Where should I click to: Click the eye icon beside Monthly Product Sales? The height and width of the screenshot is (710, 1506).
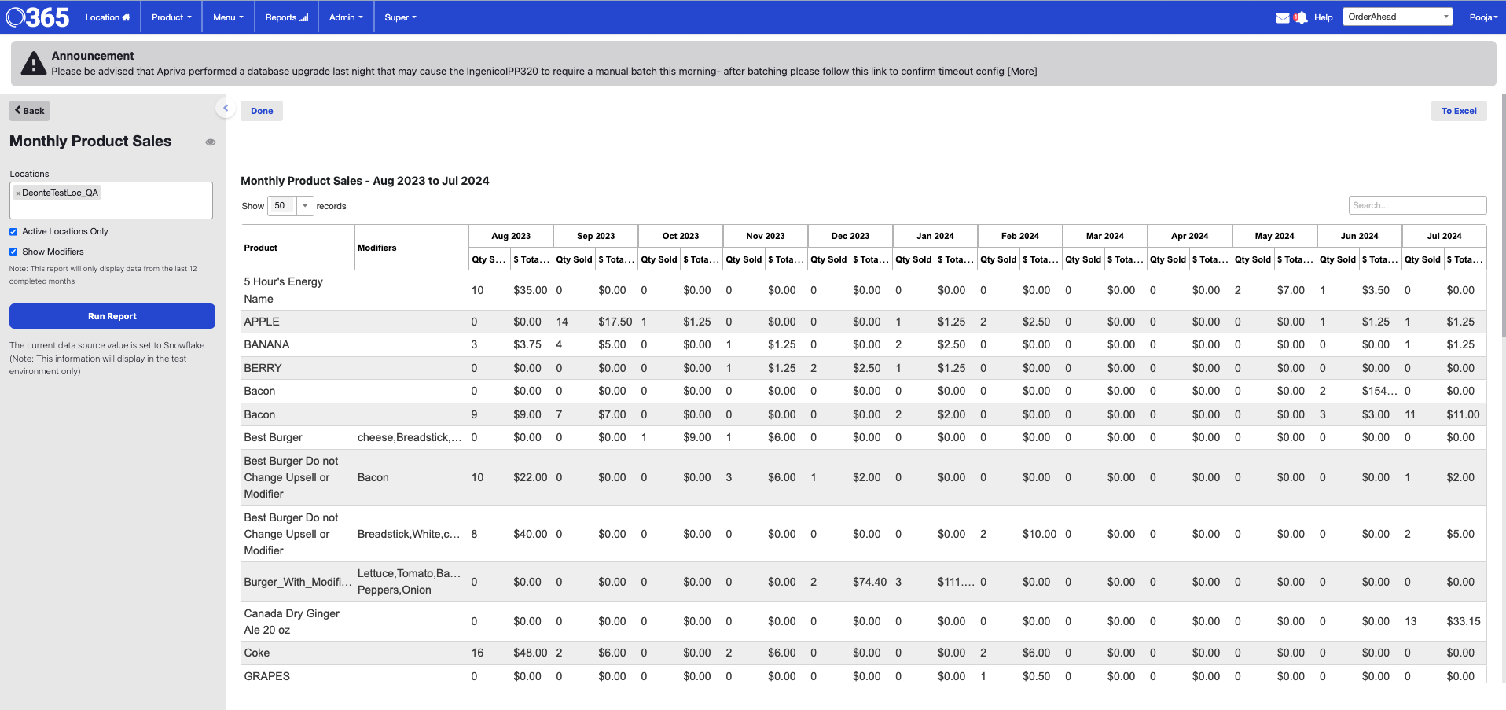(x=210, y=142)
